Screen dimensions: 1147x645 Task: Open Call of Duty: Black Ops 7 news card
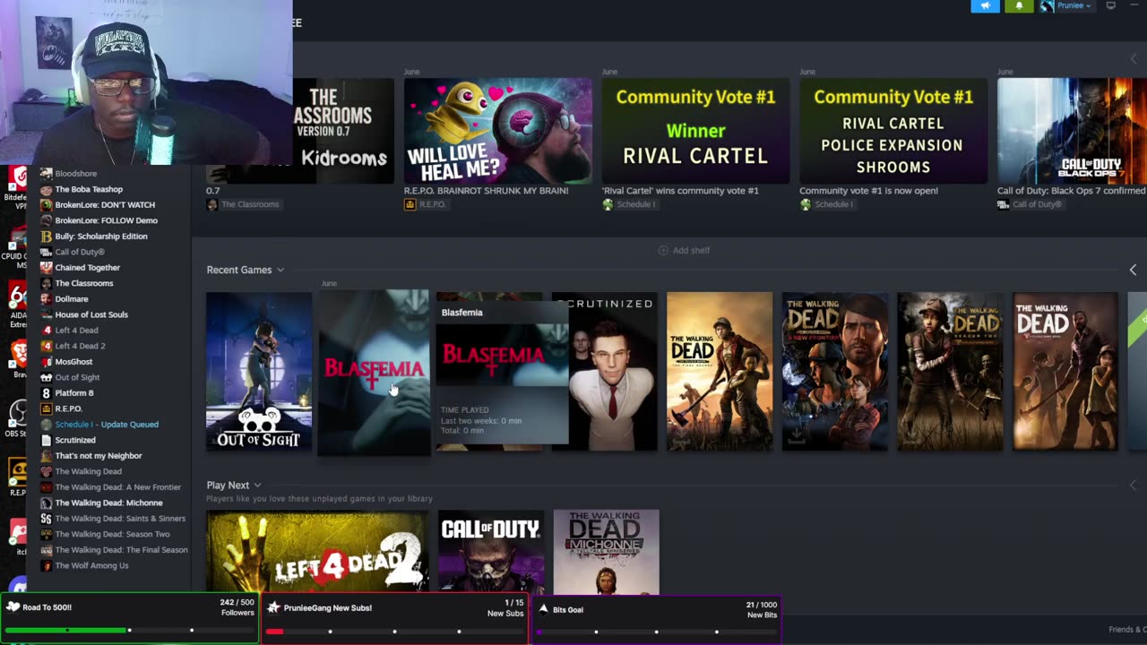coord(1072,131)
